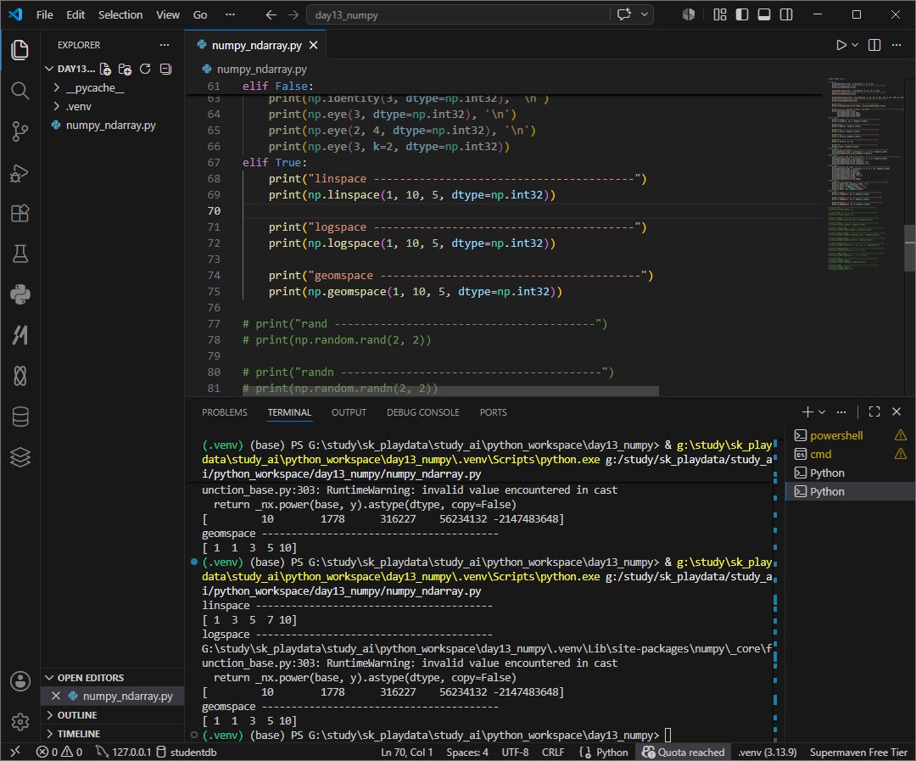Open the Python extension view

tap(20, 294)
